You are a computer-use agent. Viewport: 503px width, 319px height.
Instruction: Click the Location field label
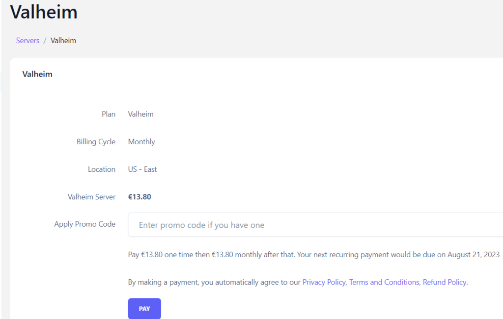point(102,169)
